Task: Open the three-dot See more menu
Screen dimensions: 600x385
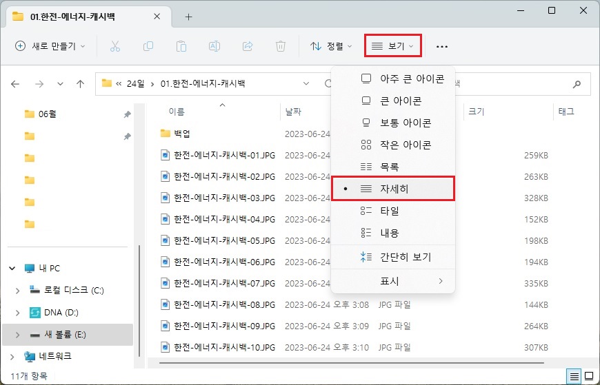Action: pos(442,47)
